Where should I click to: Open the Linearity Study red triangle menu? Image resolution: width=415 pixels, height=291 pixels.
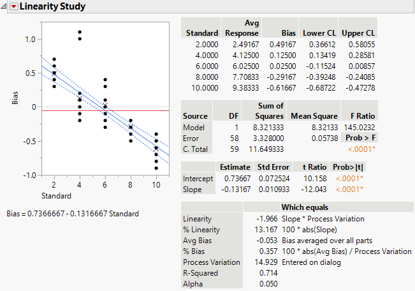click(x=13, y=6)
